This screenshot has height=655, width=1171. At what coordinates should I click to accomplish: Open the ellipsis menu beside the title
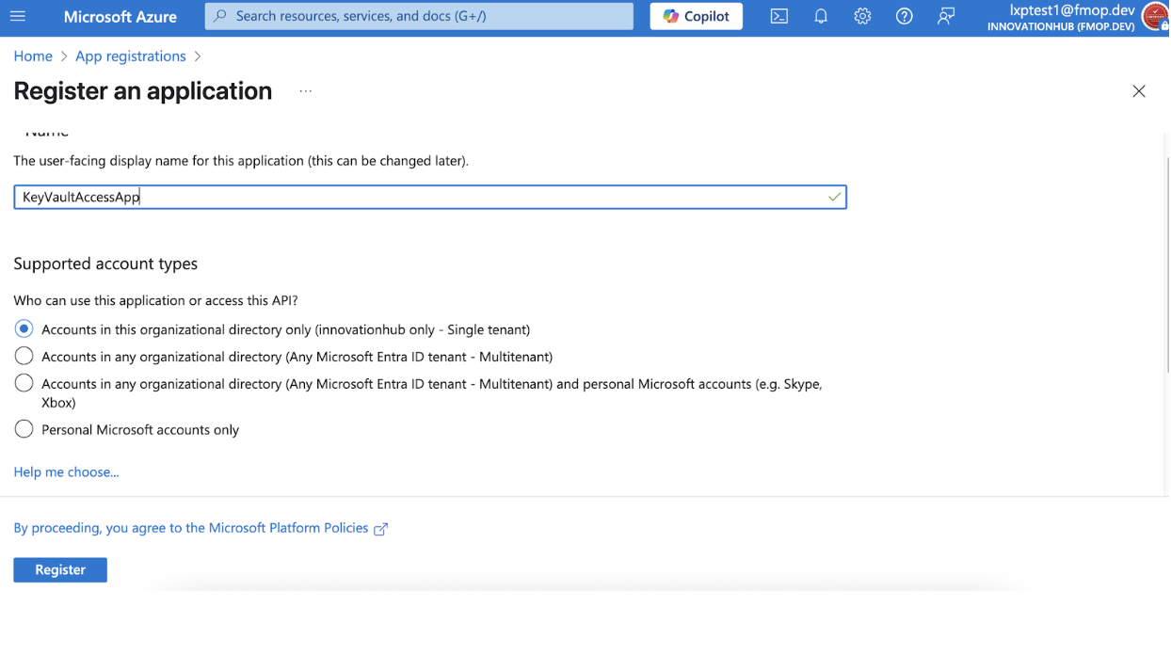point(305,91)
